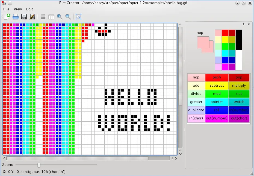Open the View menu
Viewport: 254px width, 176px height.
[x=17, y=9]
